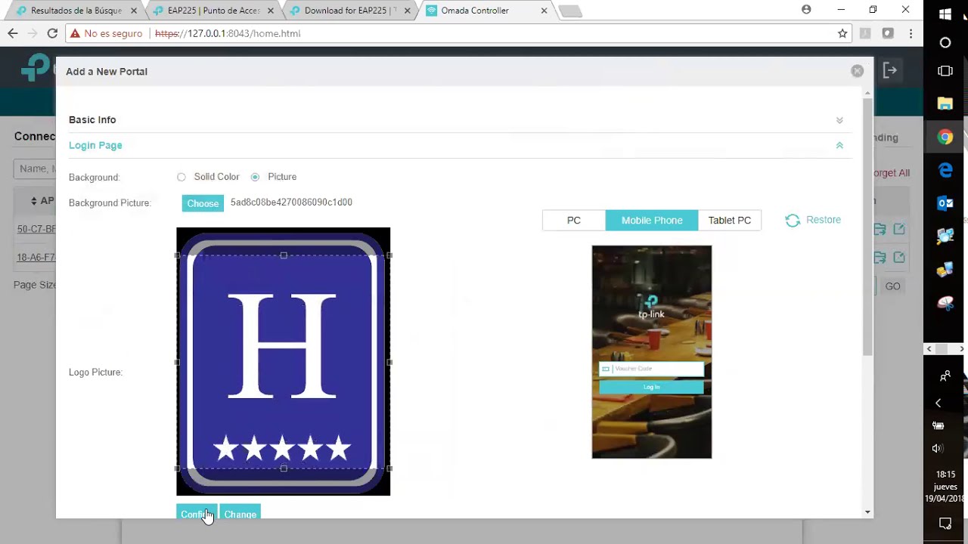Open File Explorer from the taskbar
The height and width of the screenshot is (544, 968).
945,104
